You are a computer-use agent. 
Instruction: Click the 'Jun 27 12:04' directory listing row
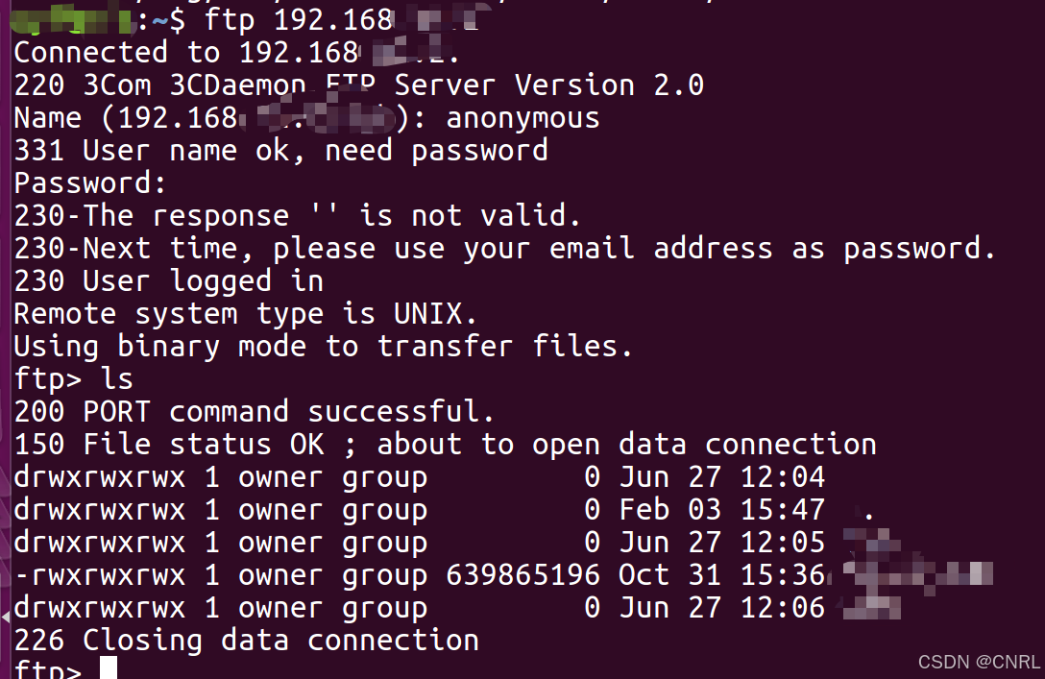419,477
